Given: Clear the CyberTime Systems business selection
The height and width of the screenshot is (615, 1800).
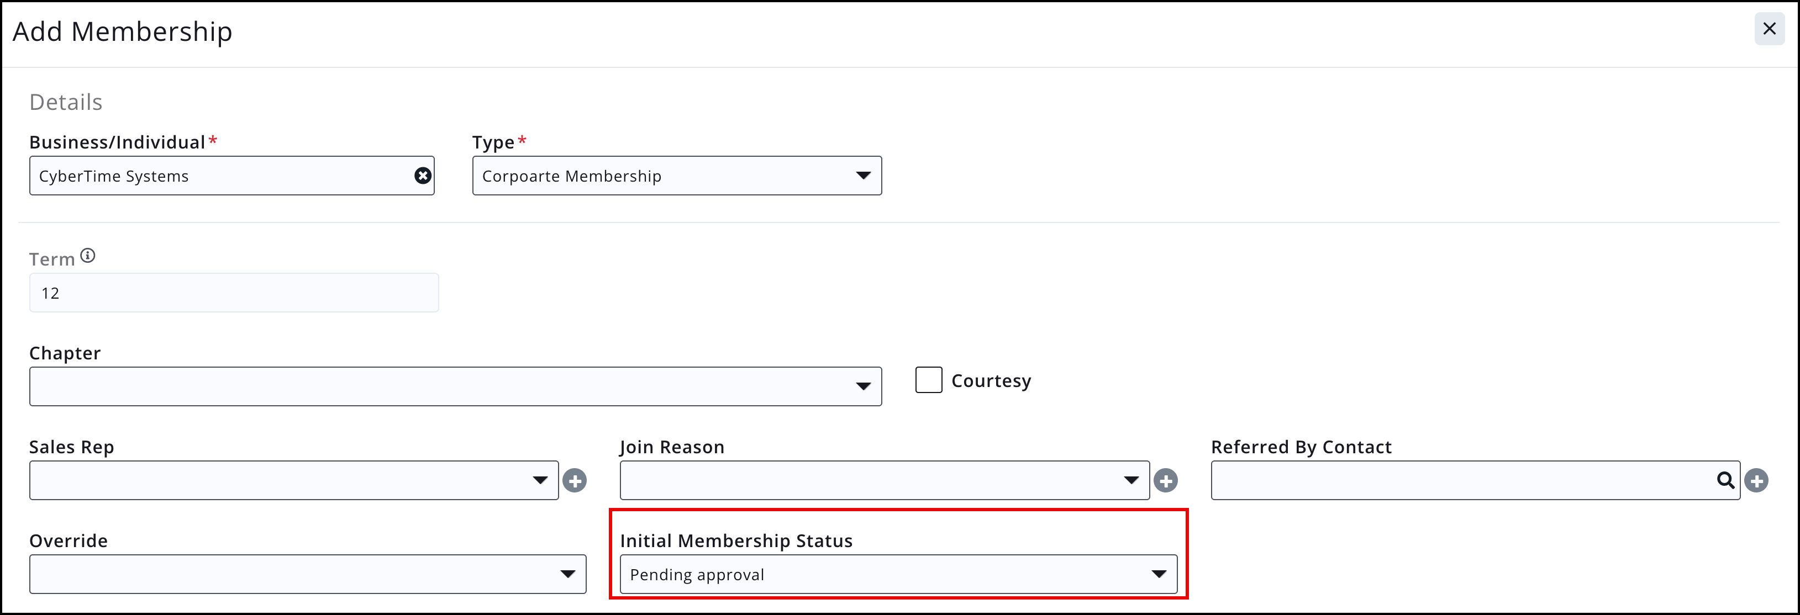Looking at the screenshot, I should click(x=423, y=176).
